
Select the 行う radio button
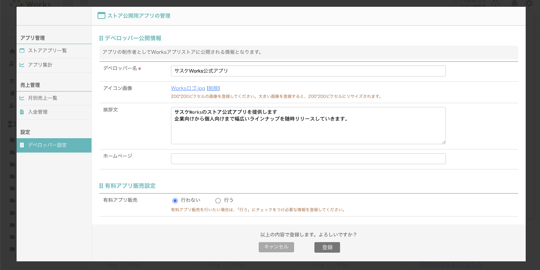(218, 201)
